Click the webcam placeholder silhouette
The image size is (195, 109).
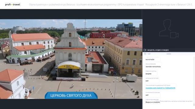point(169,29)
